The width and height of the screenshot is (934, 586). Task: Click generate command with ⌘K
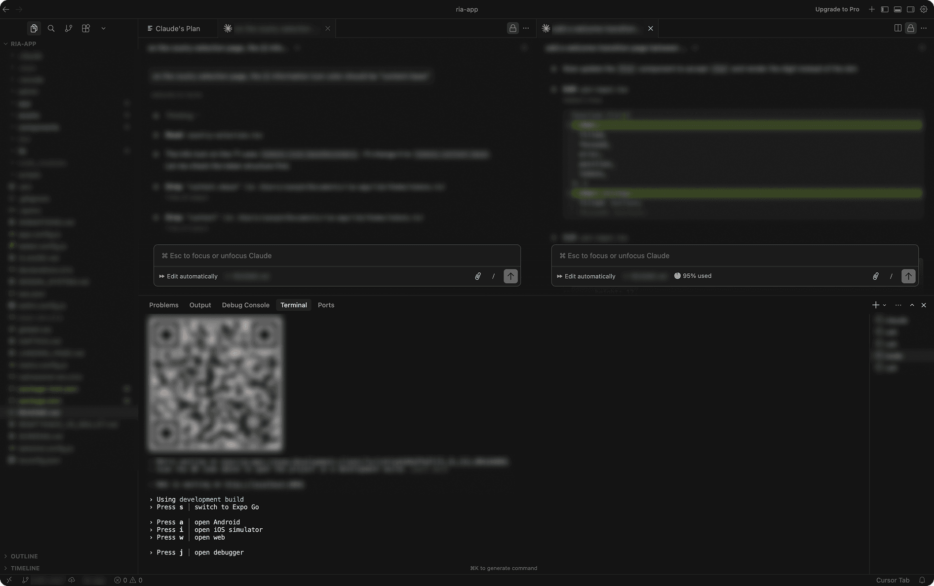pos(503,568)
